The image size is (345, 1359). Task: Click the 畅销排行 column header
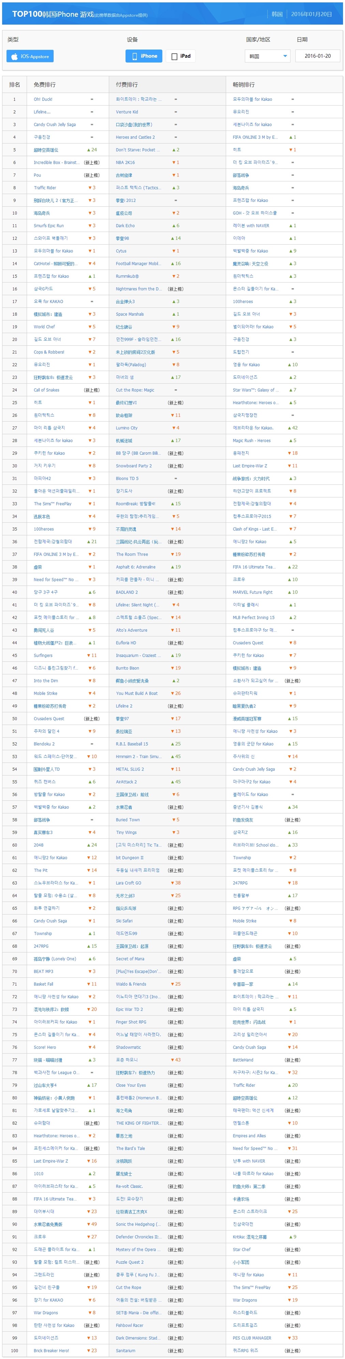243,85
